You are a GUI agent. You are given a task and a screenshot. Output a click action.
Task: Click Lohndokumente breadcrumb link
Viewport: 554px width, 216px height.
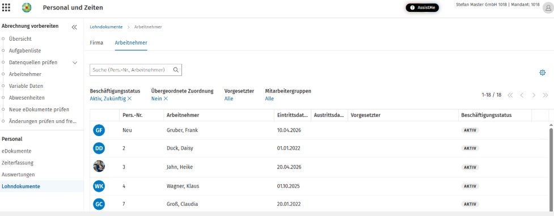107,27
